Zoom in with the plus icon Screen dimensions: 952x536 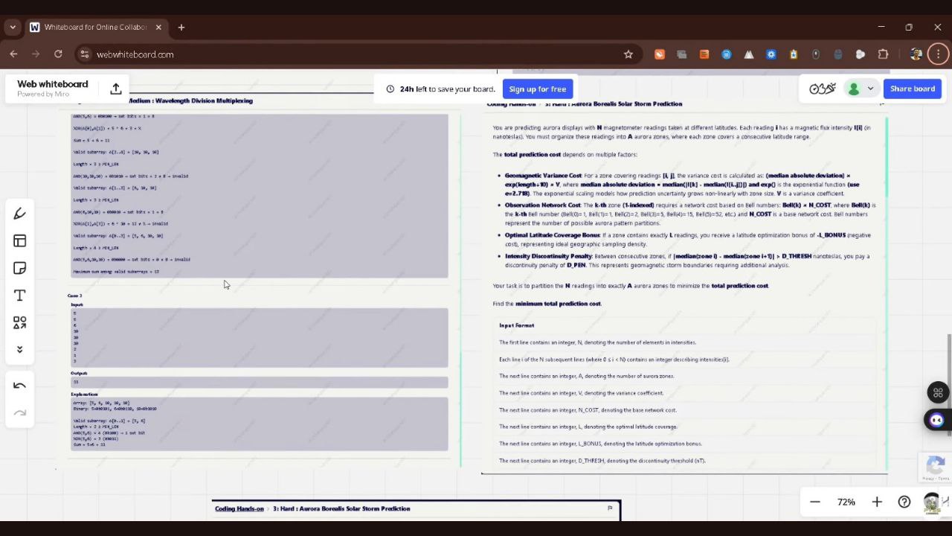(877, 502)
